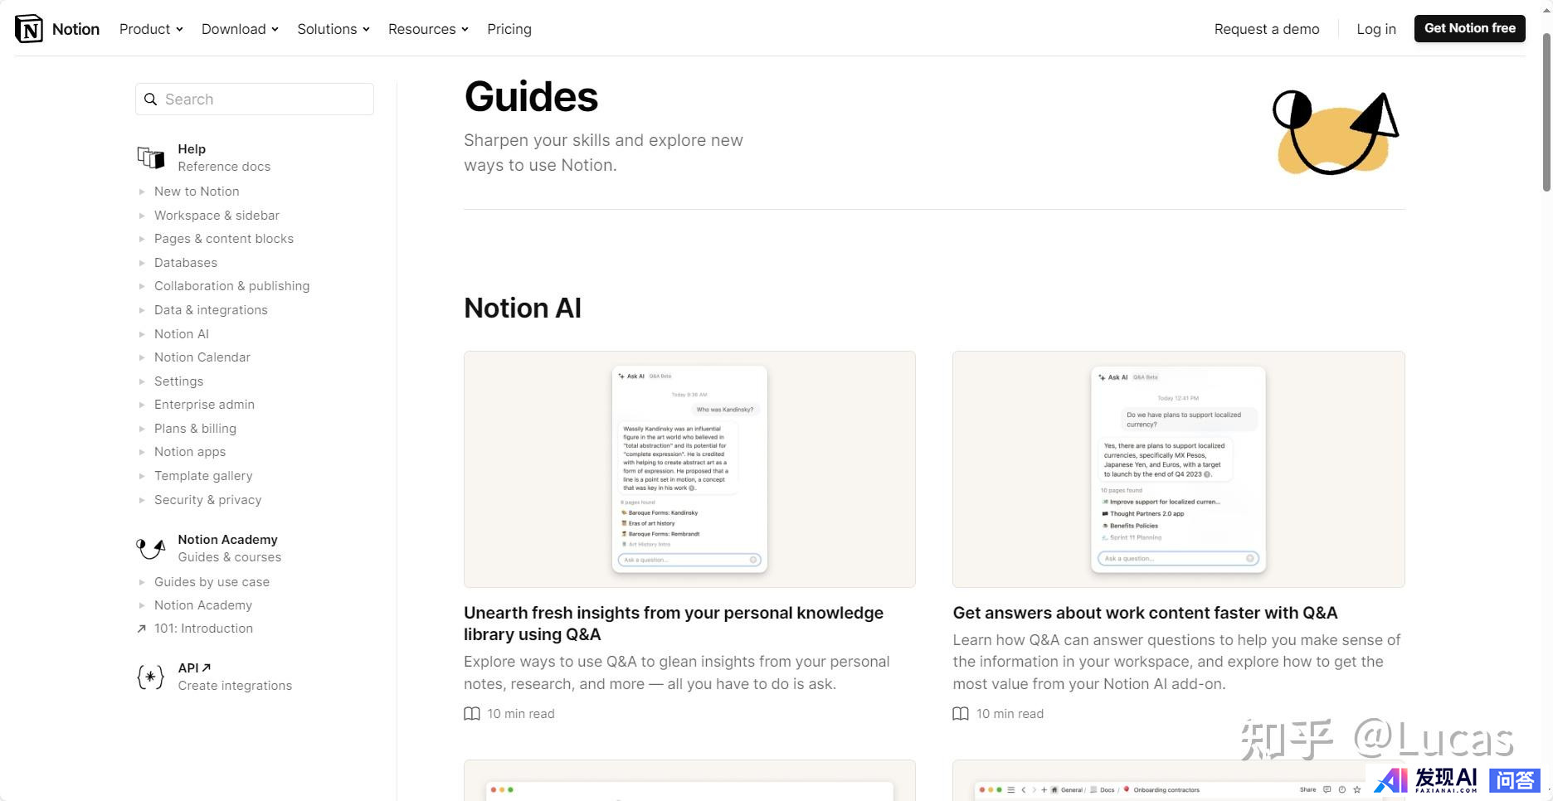Open 'Get answers about work content' title
The width and height of the screenshot is (1553, 801).
(x=1145, y=613)
